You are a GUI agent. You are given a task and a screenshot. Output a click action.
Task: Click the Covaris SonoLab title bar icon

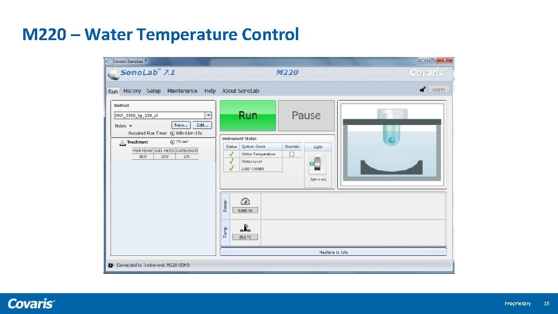109,61
